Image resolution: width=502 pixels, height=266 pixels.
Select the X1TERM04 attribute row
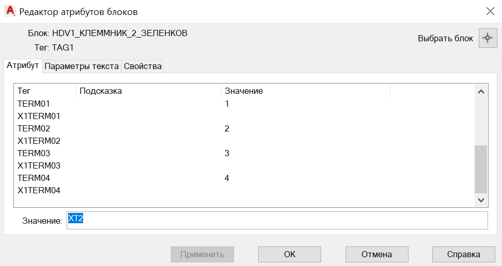tap(245, 191)
